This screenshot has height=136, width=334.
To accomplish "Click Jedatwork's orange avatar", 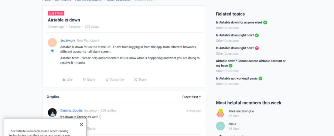I will 52,42.
